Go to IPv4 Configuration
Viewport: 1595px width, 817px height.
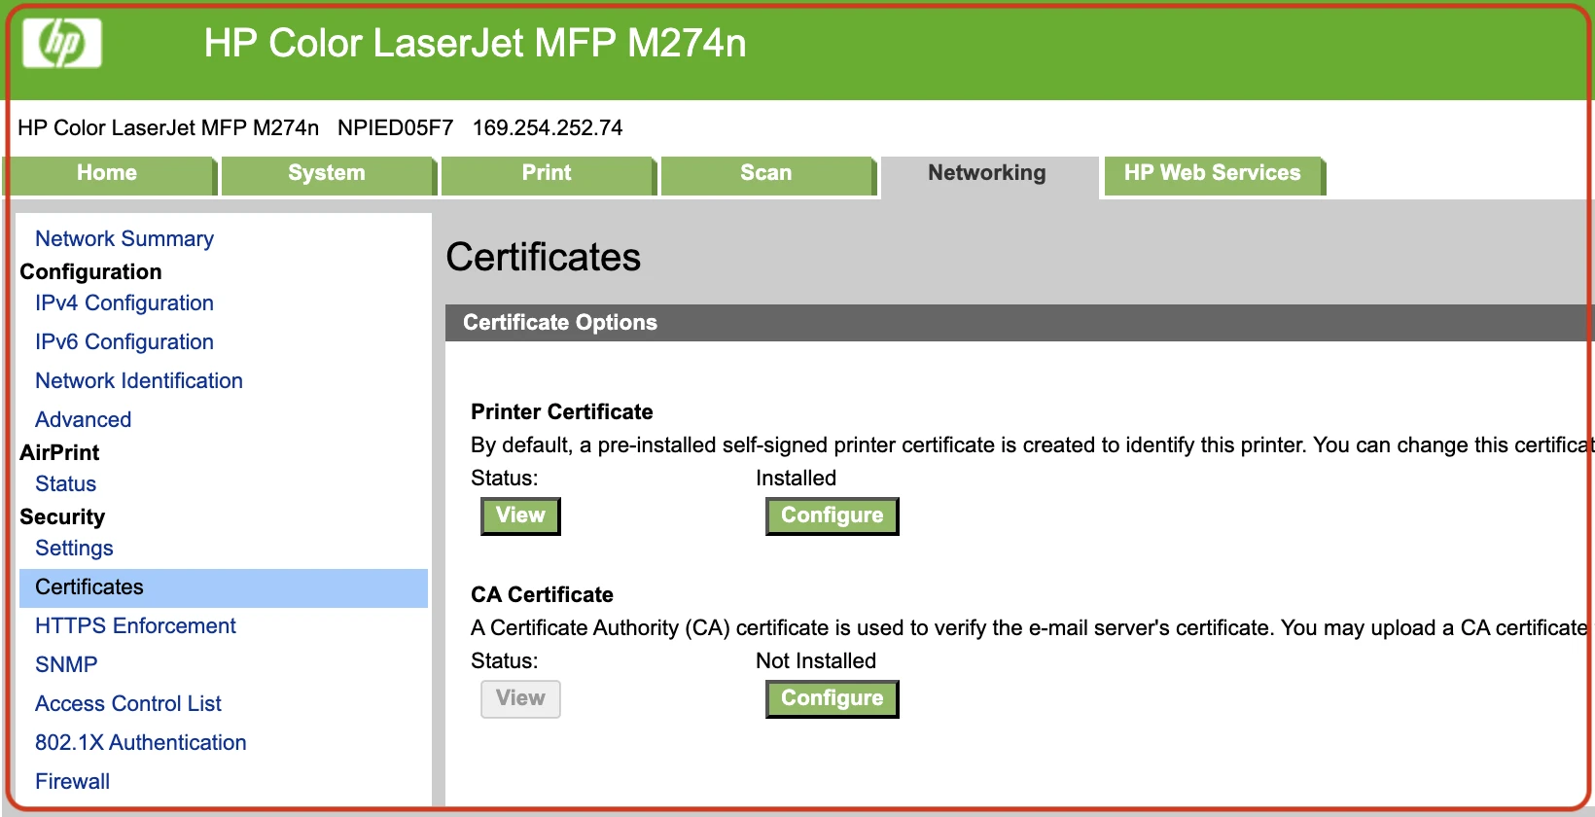click(124, 303)
